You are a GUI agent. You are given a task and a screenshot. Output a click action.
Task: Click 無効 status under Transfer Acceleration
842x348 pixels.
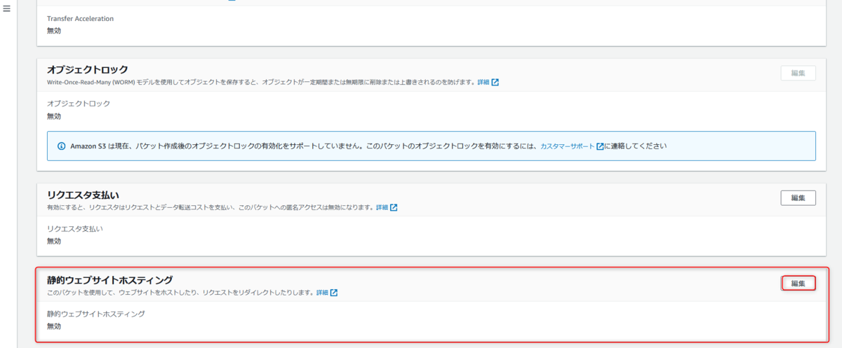(x=54, y=30)
